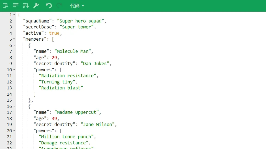The width and height of the screenshot is (266, 149).
Task: Collapse the Molecule Man object at line 6
Action: [14, 45]
